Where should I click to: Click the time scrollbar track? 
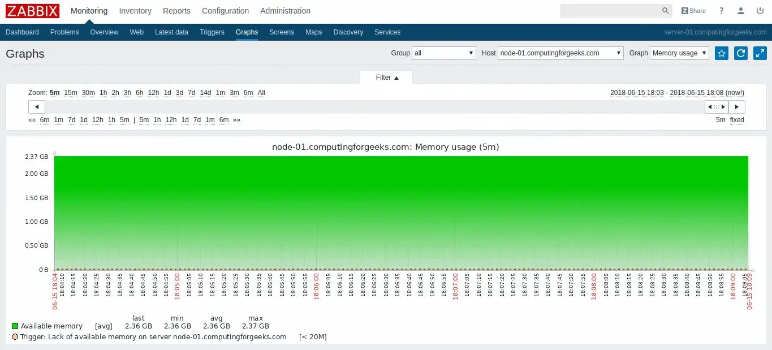click(x=374, y=107)
